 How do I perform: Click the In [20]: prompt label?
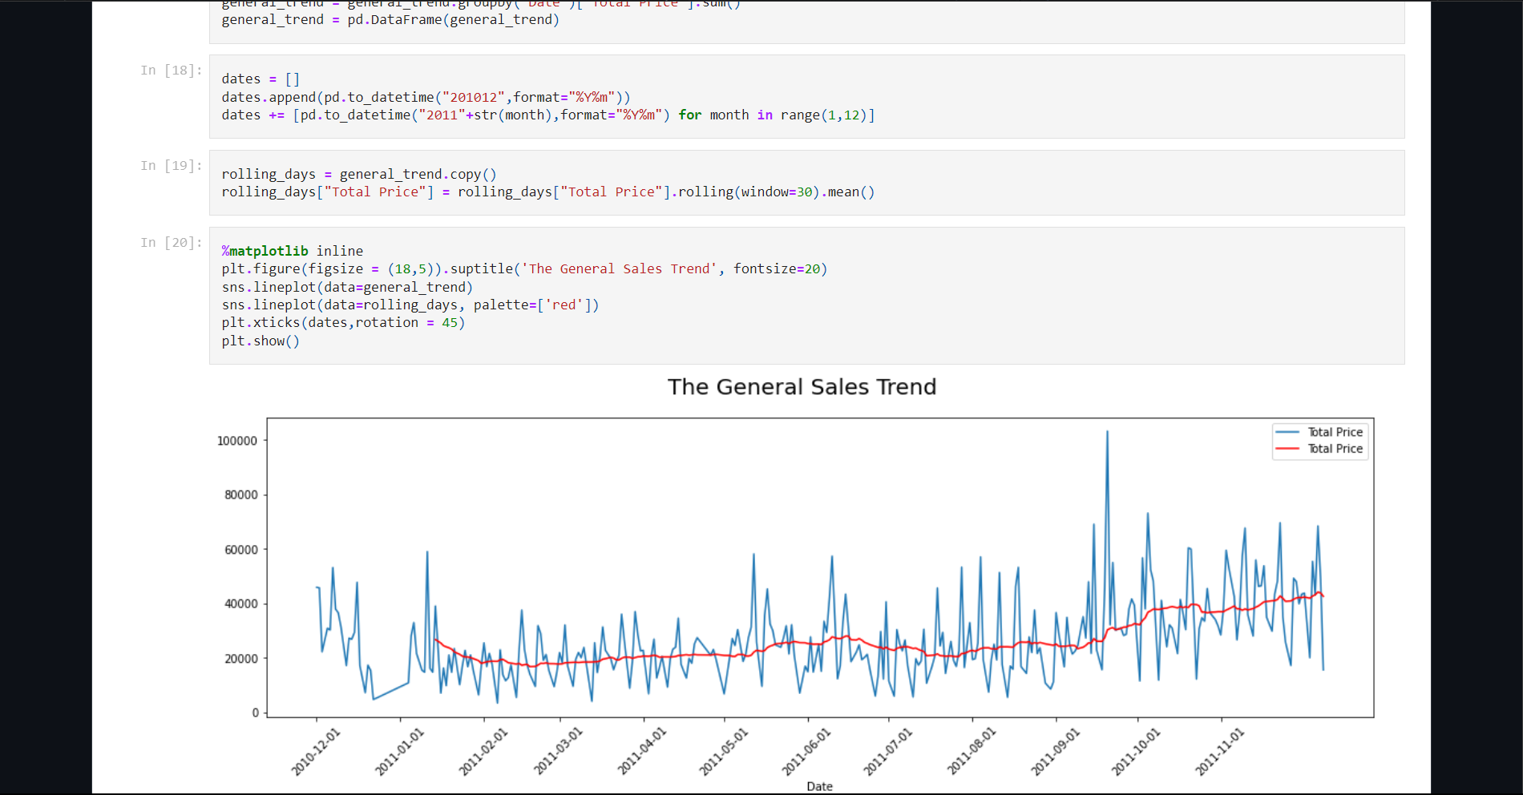pyautogui.click(x=172, y=243)
